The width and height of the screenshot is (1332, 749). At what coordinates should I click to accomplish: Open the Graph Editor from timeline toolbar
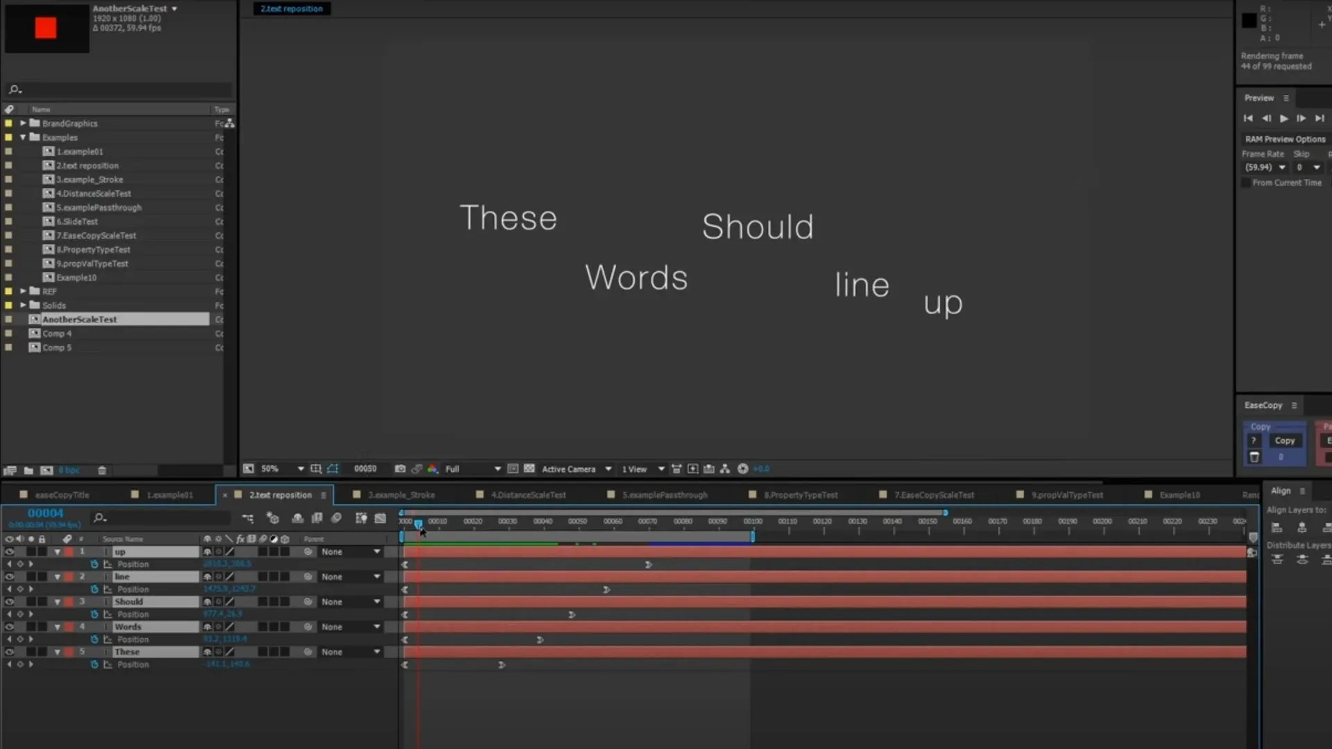380,518
